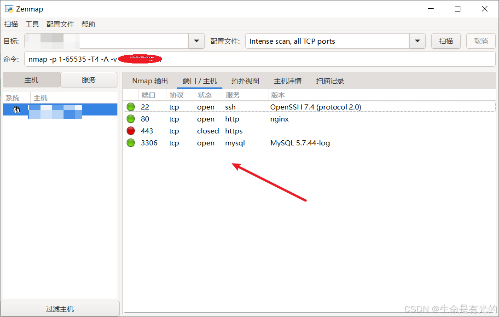499x317 pixels.
Task: Open the Intense scan profile combo box
Action: (x=327, y=41)
